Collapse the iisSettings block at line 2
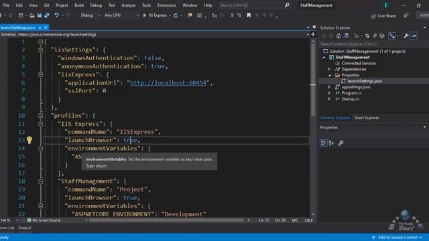The height and width of the screenshot is (241, 429). click(x=40, y=50)
